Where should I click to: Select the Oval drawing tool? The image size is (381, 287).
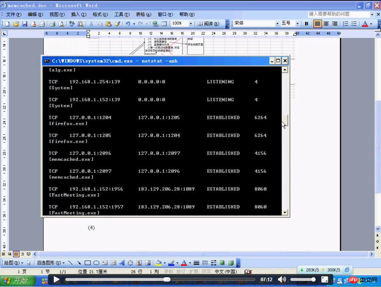tap(96, 263)
